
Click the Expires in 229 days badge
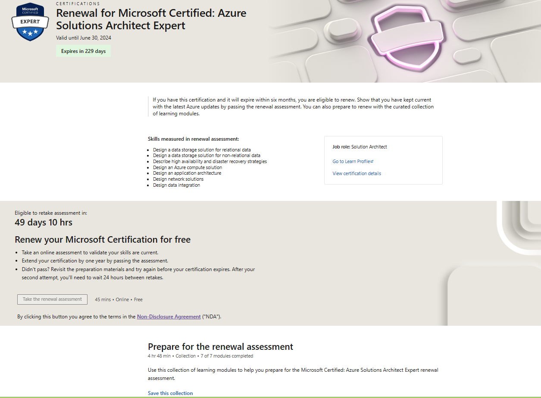click(83, 51)
